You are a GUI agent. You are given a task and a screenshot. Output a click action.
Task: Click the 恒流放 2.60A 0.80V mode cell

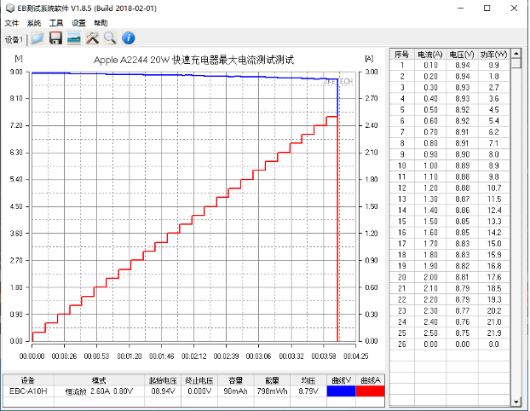pyautogui.click(x=99, y=391)
